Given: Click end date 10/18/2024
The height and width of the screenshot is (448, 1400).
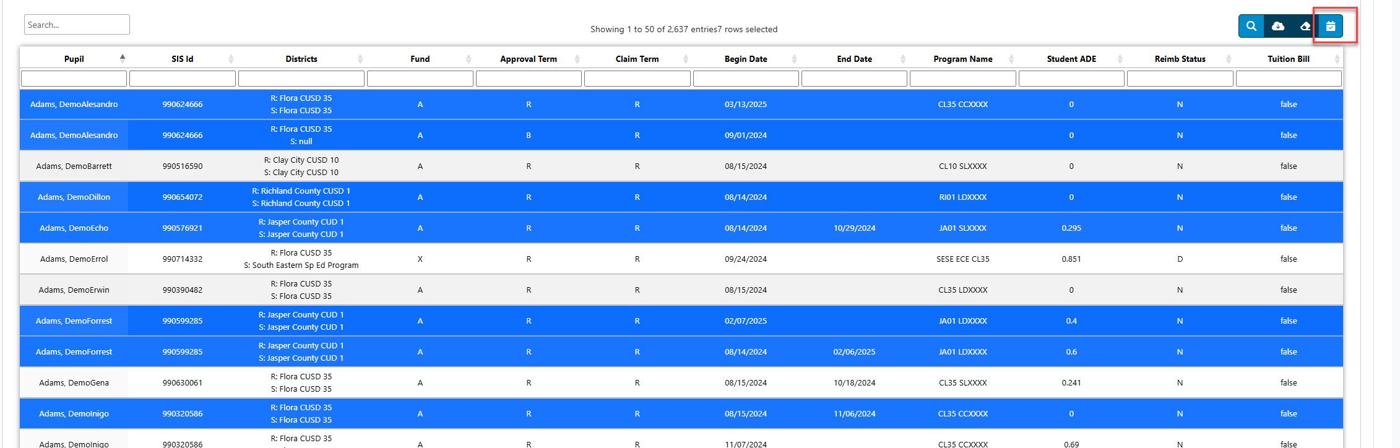Looking at the screenshot, I should 855,382.
